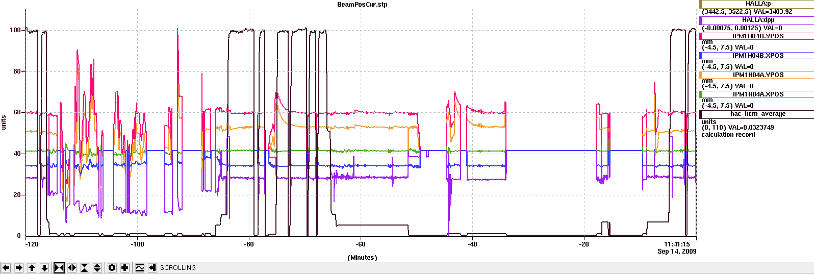The image size is (814, 274).
Task: Click the range text under IPM1H04A.XPOS
Action: click(727, 106)
